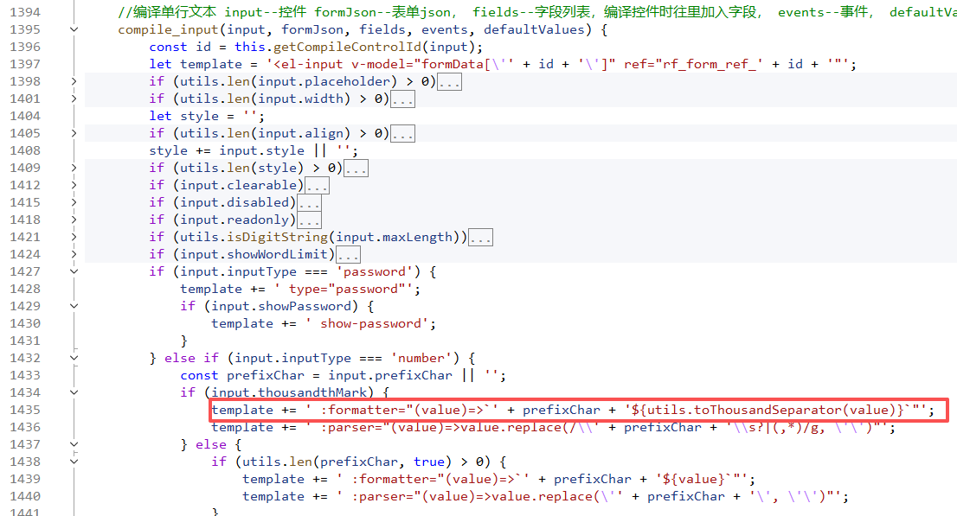Viewport: 957px width, 516px height.
Task: Collapse the password inputType if block
Action: coord(74,271)
